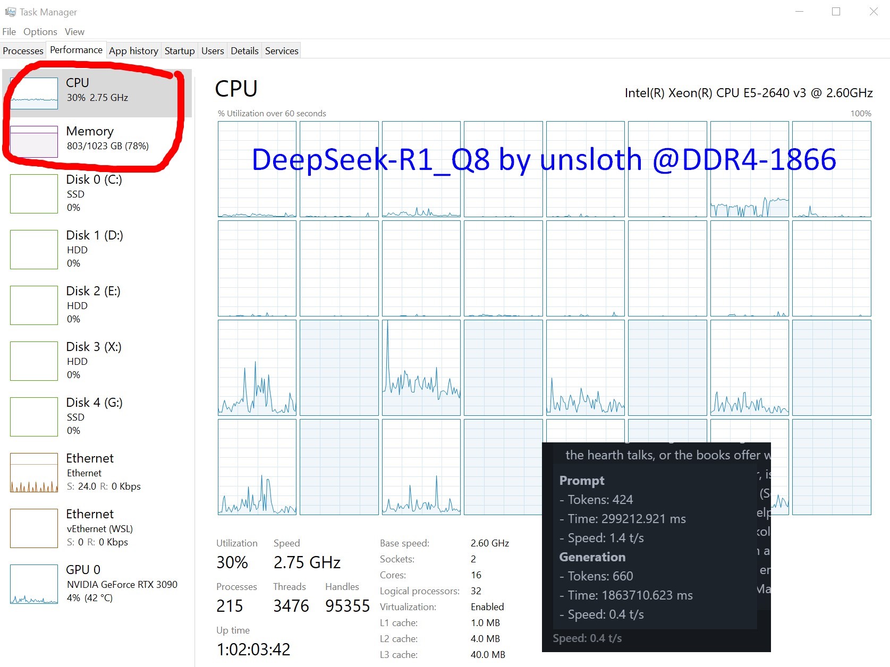Viewport: 890px width, 667px height.
Task: Click the Disk 3 (X:) label
Action: tap(94, 347)
